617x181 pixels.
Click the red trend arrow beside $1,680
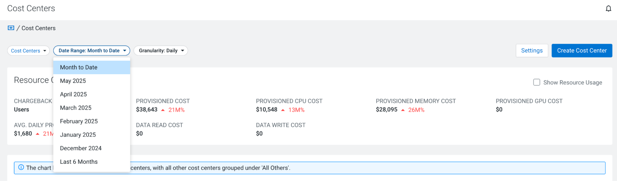[x=37, y=134]
